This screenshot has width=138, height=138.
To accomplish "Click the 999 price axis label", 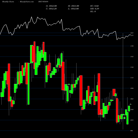I will tap(132, 131).
